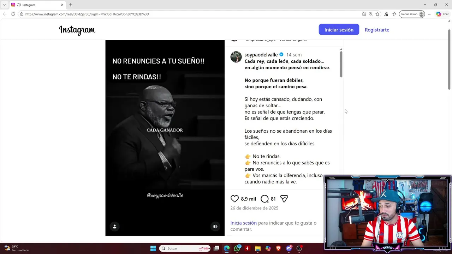View site information padlock icon
This screenshot has height=254, width=452.
pos(22,14)
